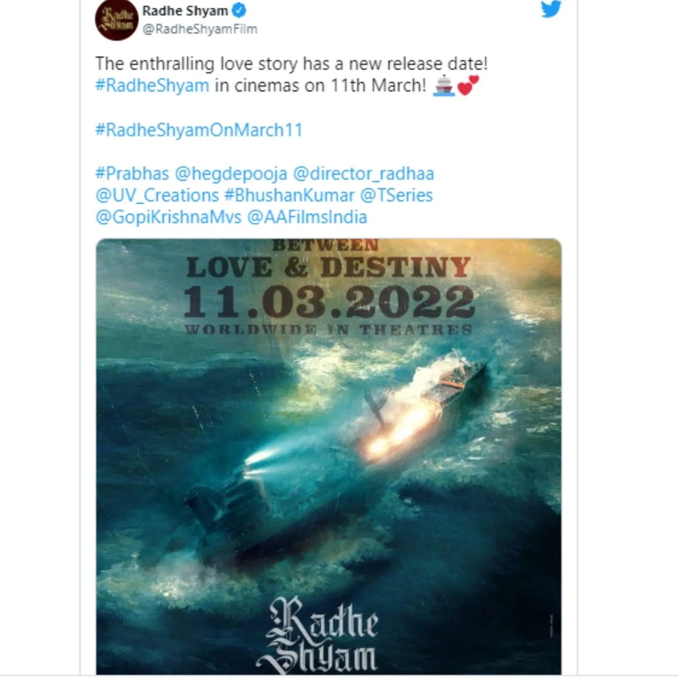
Task: Click the ship emoji in tweet
Action: (444, 86)
